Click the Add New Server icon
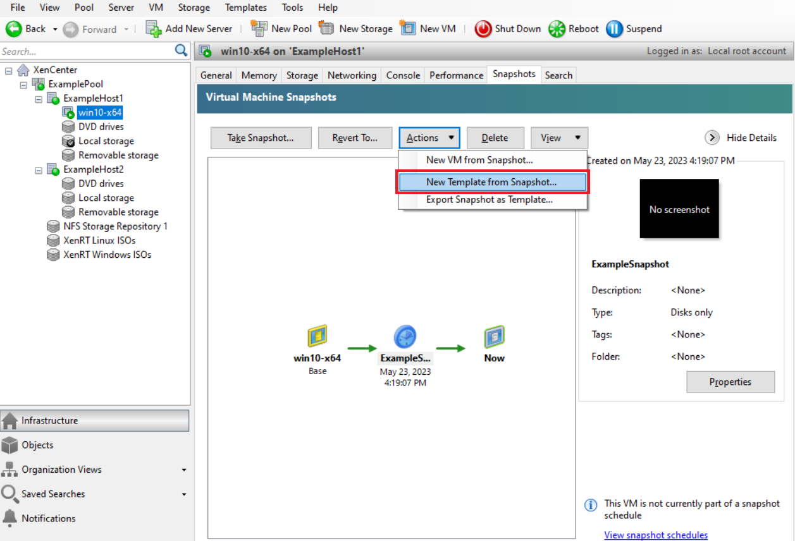 click(x=154, y=28)
